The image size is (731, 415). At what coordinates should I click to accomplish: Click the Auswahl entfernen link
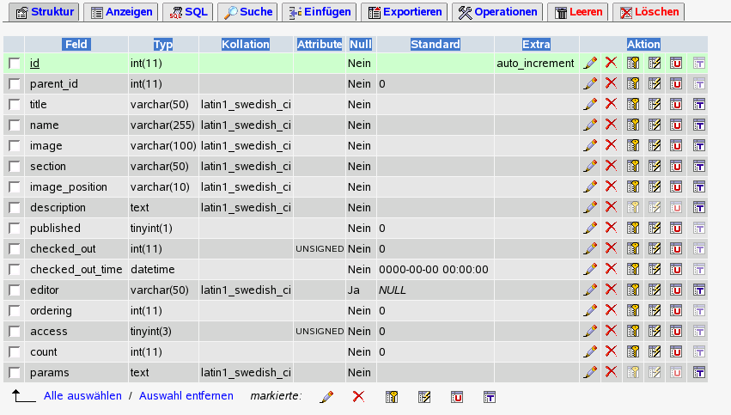pos(186,396)
